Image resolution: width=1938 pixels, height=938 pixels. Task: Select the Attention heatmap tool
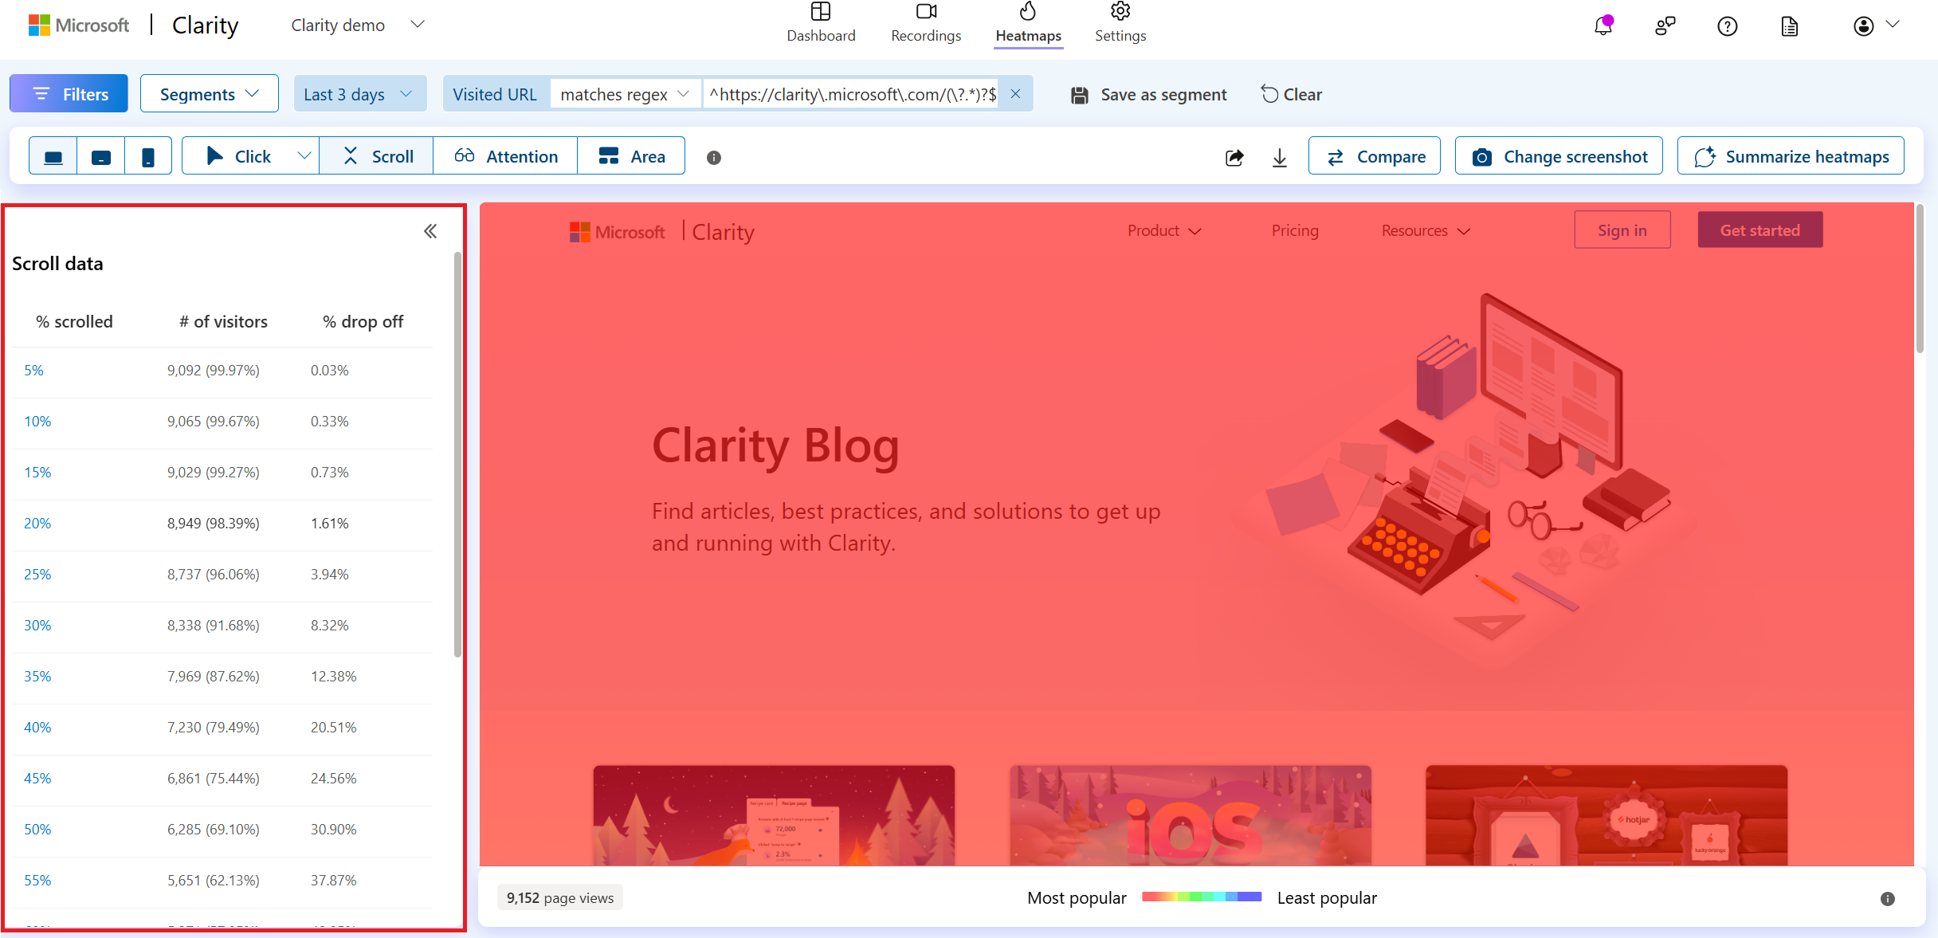pyautogui.click(x=508, y=155)
